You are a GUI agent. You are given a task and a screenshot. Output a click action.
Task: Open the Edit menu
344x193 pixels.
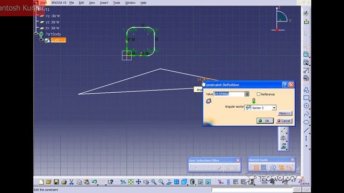click(81, 3)
